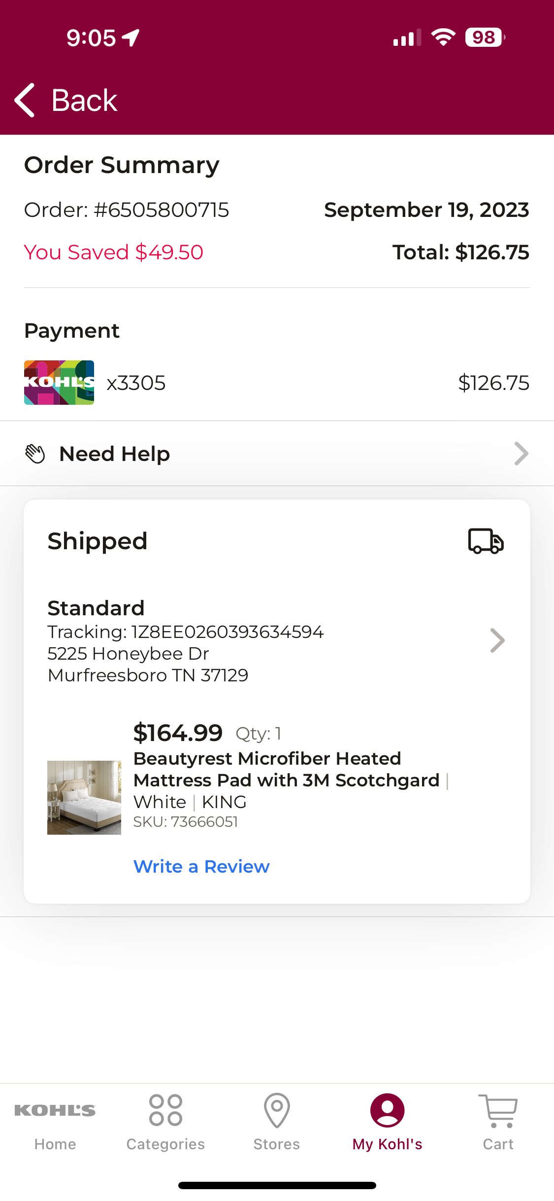Open the mattress pad product thumbnail
The width and height of the screenshot is (554, 1201).
84,797
